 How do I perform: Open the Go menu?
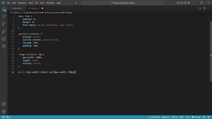click(37, 3)
